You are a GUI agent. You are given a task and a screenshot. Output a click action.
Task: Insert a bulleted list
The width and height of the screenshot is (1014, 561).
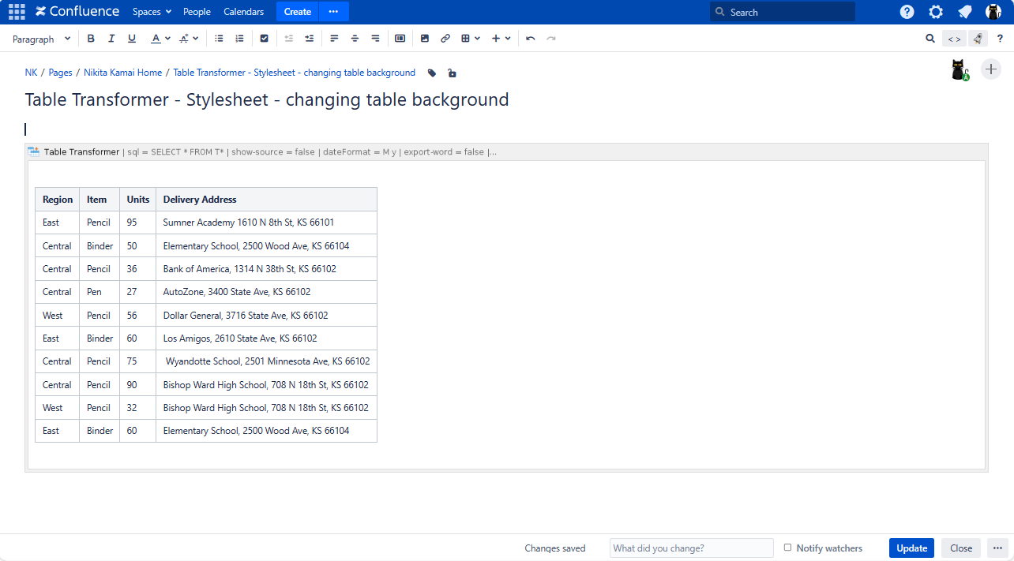click(220, 39)
